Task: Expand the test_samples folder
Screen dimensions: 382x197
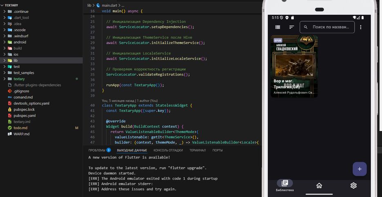Action: [23, 73]
